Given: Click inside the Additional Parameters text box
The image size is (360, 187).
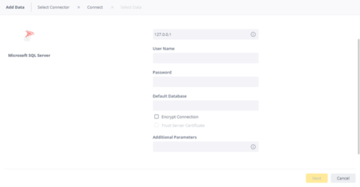Looking at the screenshot, I should (x=206, y=147).
